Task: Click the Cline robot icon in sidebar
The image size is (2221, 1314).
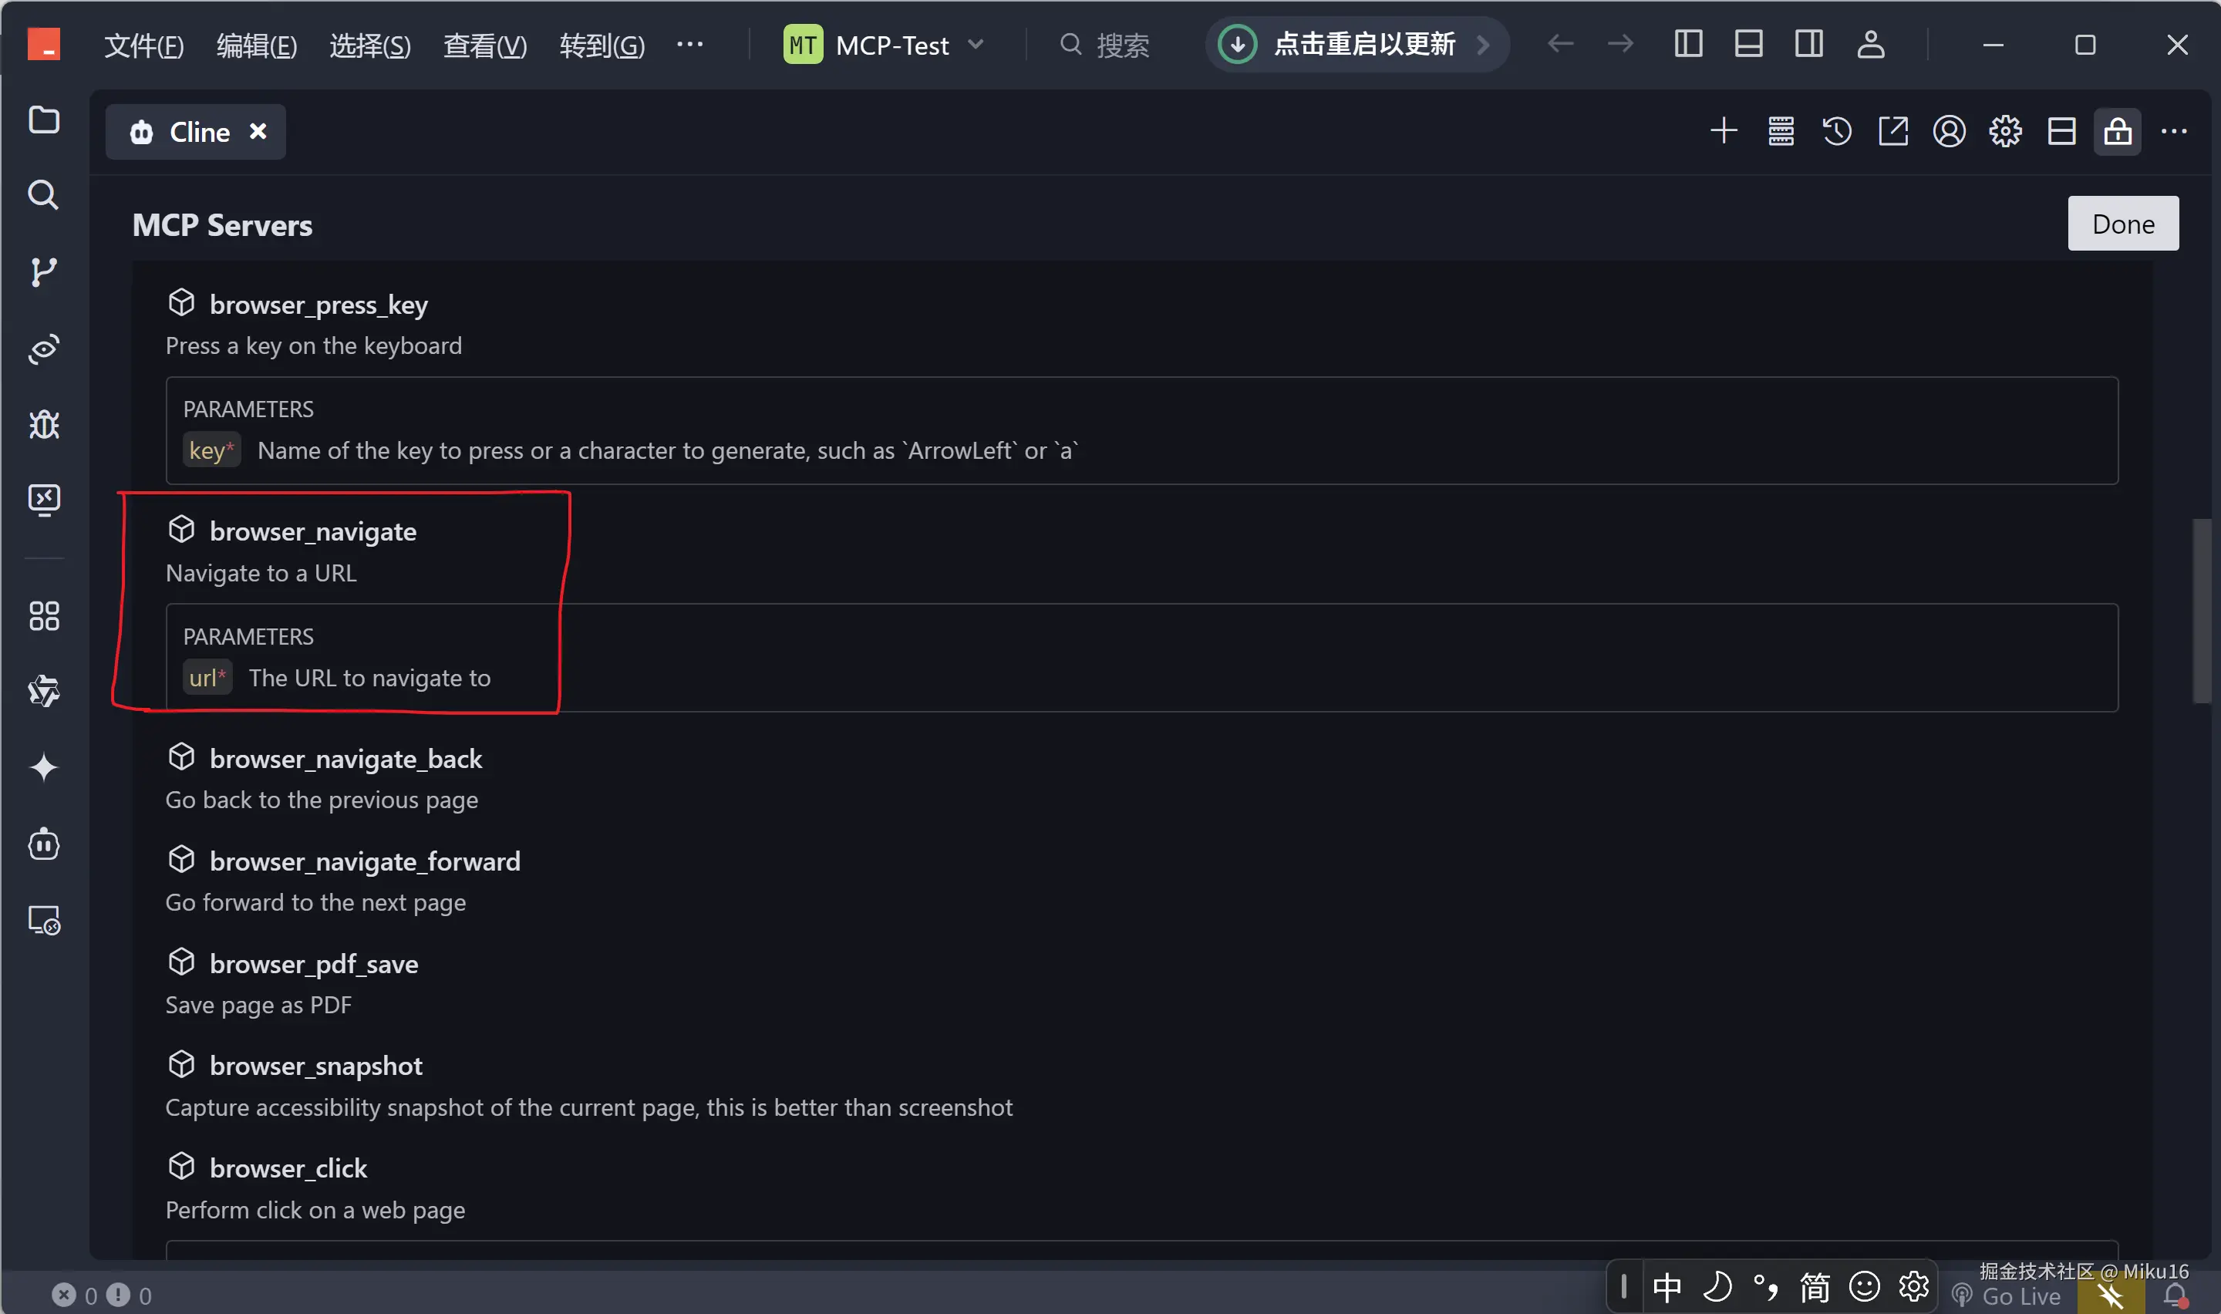Action: 43,844
